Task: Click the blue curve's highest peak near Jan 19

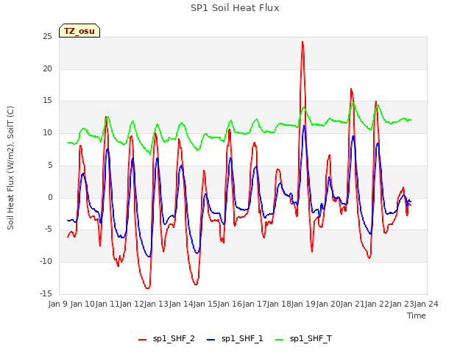Action: [304, 126]
